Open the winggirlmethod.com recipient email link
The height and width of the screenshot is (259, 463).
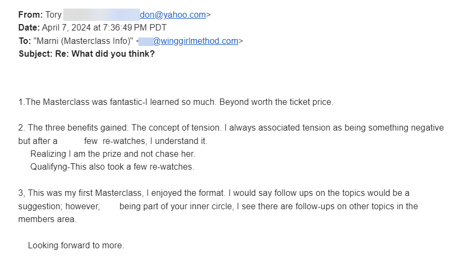[195, 41]
